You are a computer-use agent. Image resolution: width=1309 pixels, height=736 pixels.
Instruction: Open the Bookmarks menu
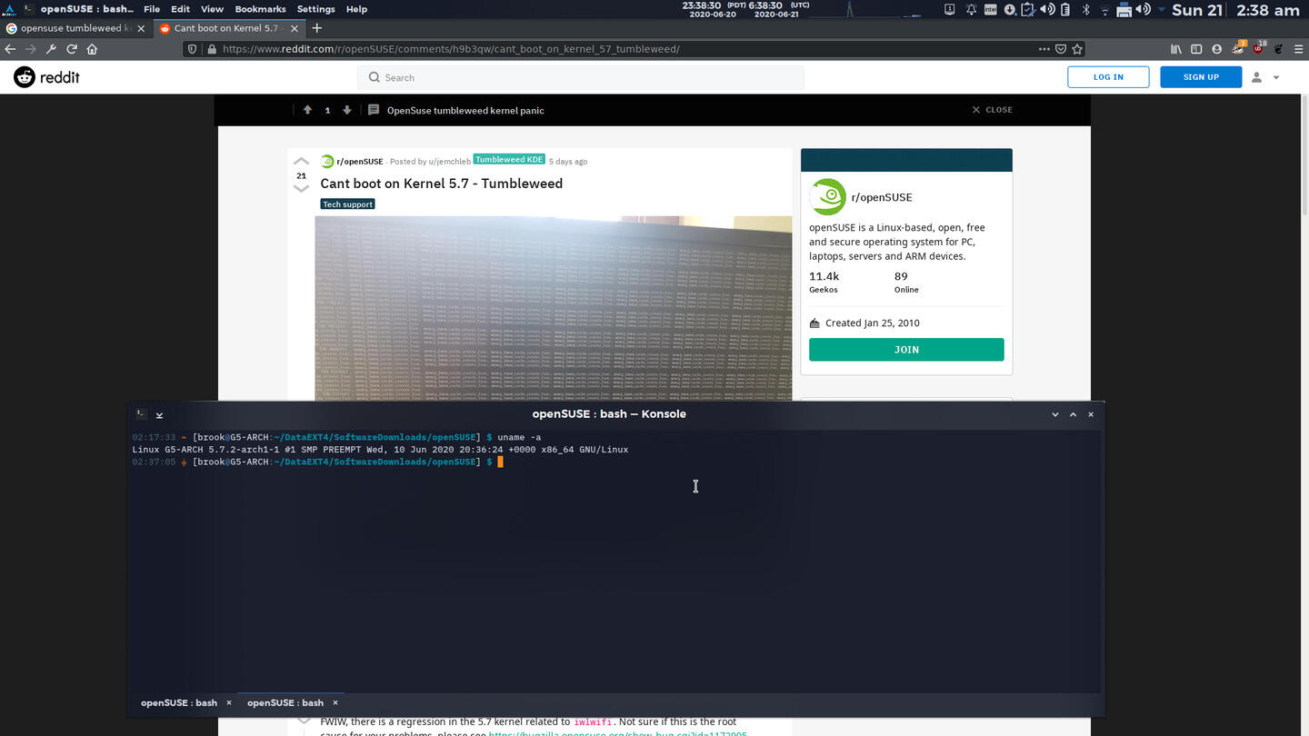[x=260, y=9]
